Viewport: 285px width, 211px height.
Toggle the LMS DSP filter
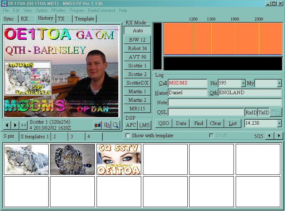pos(144,125)
